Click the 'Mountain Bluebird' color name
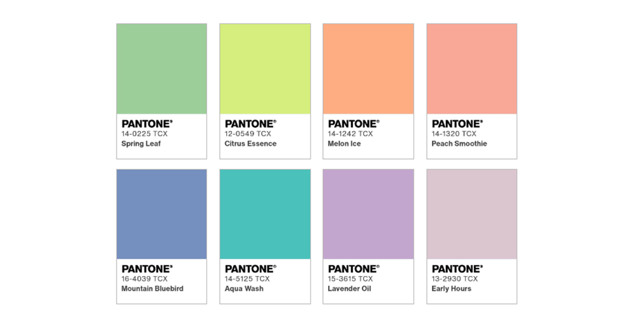Image resolution: width=637 pixels, height=318 pixels. pos(152,289)
